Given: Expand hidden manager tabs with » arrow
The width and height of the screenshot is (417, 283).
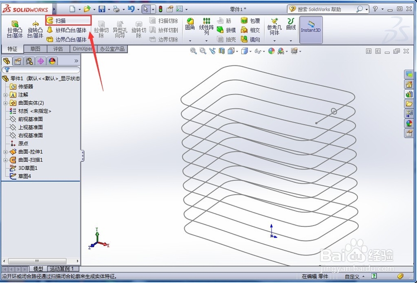Looking at the screenshot, I should click(x=76, y=61).
